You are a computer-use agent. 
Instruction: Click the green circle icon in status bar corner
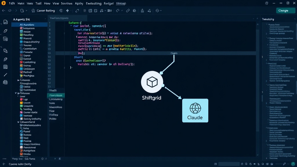tap(293, 164)
